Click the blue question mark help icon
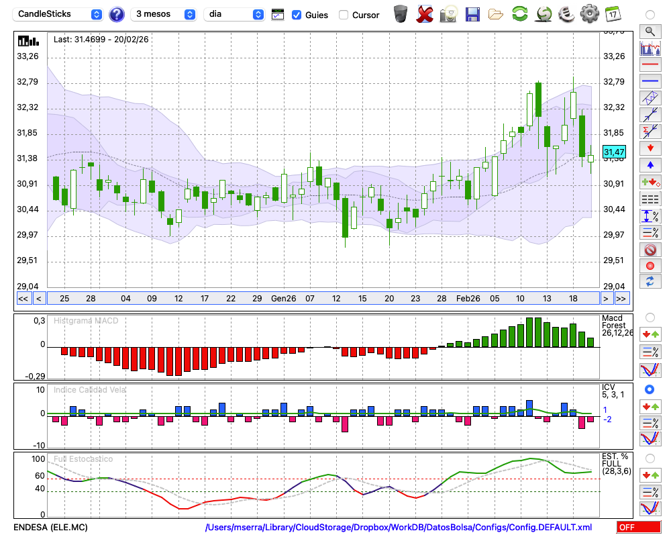 [x=117, y=14]
